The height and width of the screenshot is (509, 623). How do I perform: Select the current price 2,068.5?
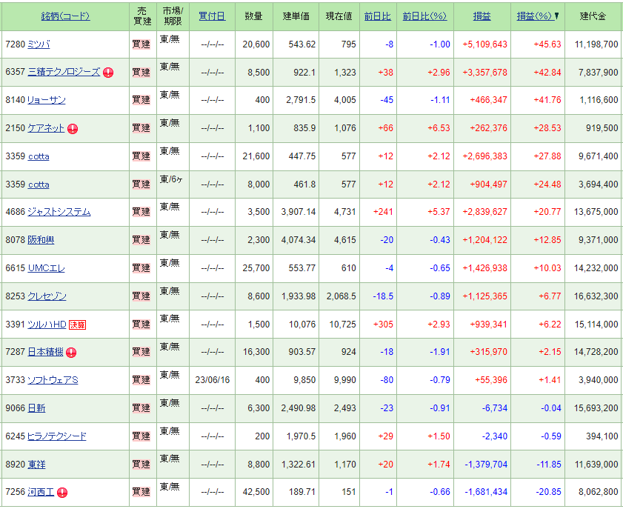[x=342, y=296]
